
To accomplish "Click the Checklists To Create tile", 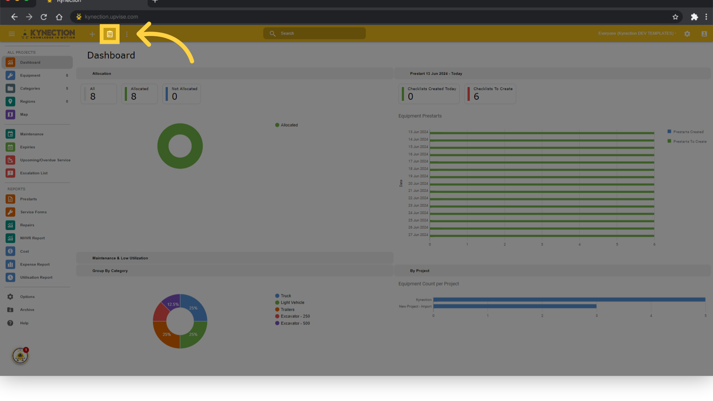I will click(x=490, y=94).
